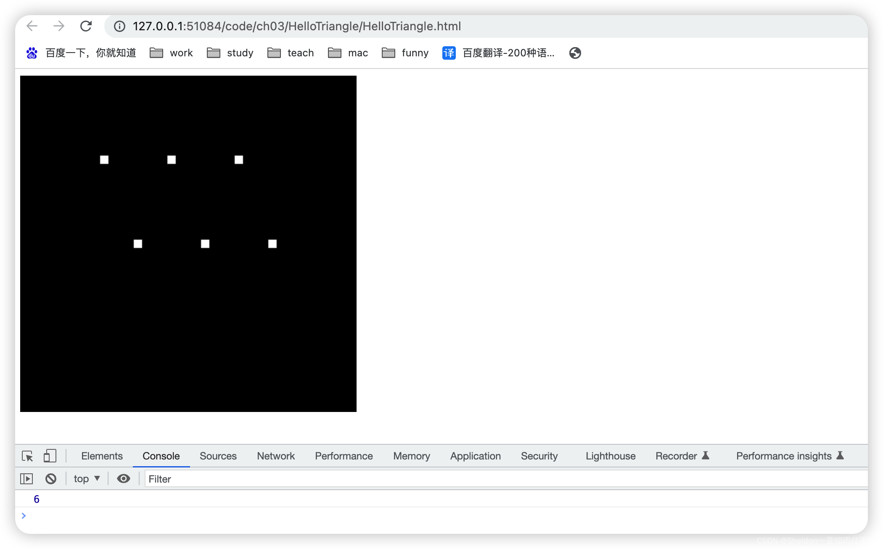
Task: Activate the inspect element picker icon
Action: [x=27, y=456]
